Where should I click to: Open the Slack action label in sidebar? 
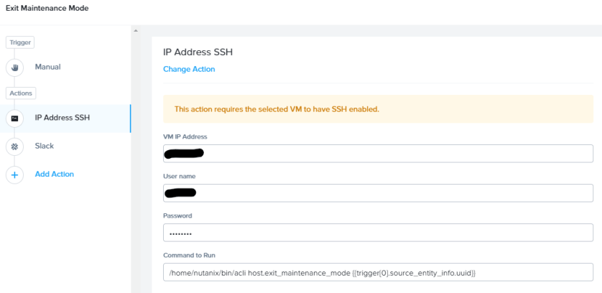pyautogui.click(x=45, y=146)
